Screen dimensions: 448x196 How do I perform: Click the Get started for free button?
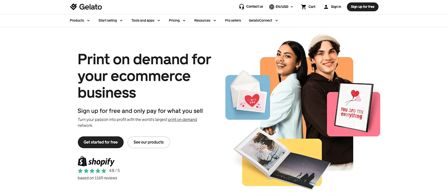100,142
